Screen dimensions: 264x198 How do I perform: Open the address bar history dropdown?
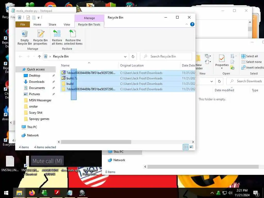tap(125, 56)
